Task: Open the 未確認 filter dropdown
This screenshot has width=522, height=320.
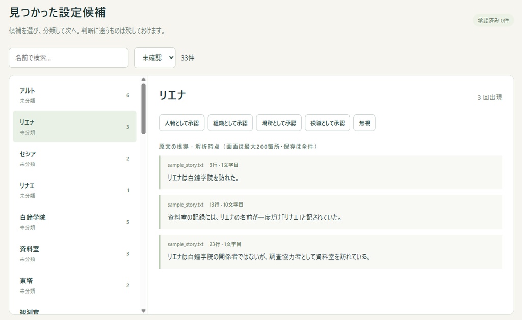Action: coord(155,58)
